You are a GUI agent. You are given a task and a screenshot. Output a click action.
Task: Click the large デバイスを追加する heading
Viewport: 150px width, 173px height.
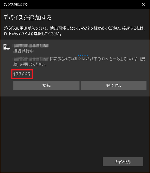point(27,18)
